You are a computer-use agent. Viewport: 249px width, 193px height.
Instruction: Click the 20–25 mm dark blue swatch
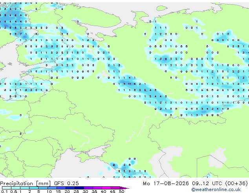(x=70, y=188)
